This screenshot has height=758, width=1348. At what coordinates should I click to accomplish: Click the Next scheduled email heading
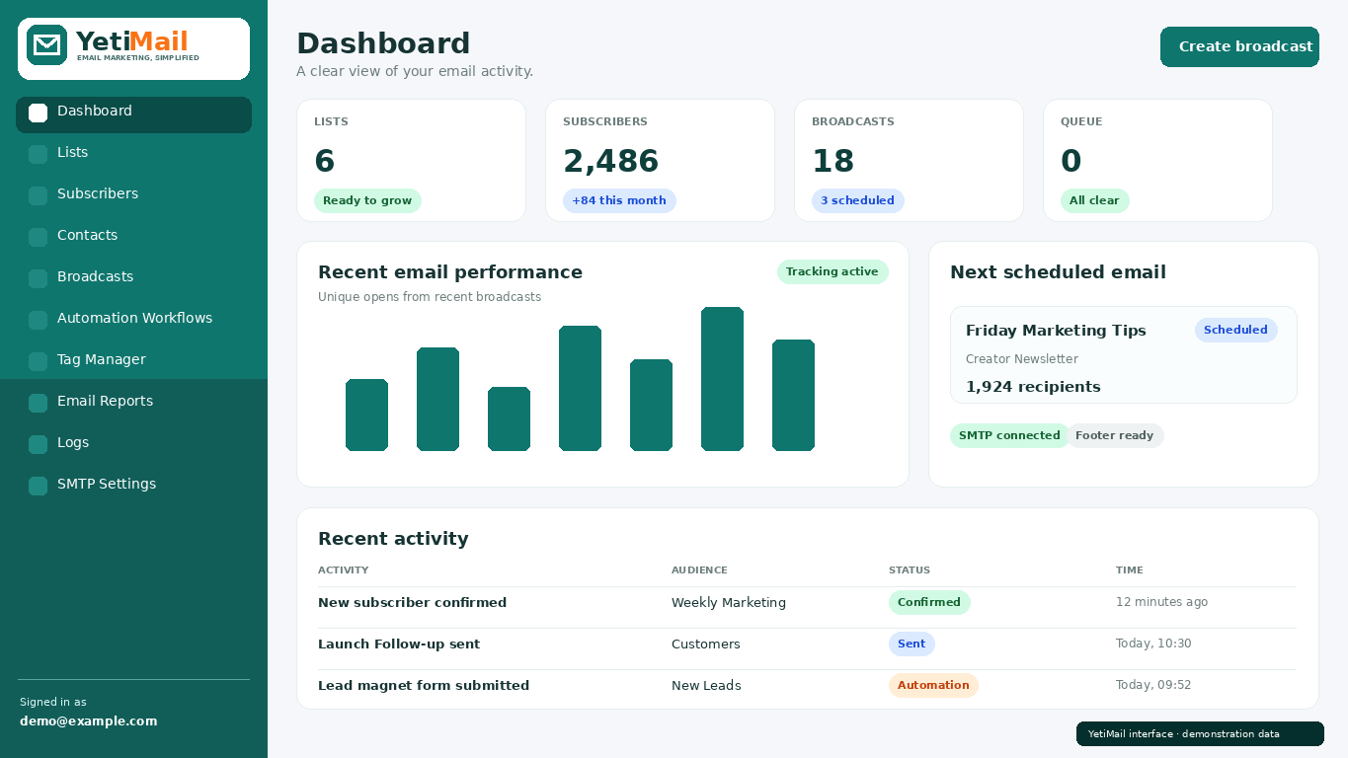click(1058, 271)
